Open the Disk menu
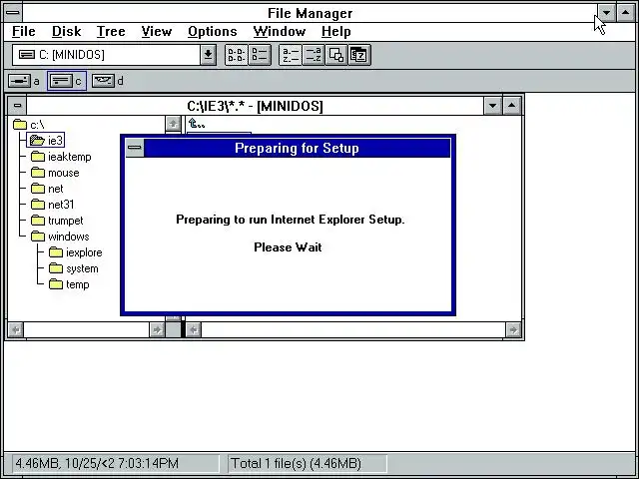This screenshot has height=479, width=639. [x=67, y=31]
